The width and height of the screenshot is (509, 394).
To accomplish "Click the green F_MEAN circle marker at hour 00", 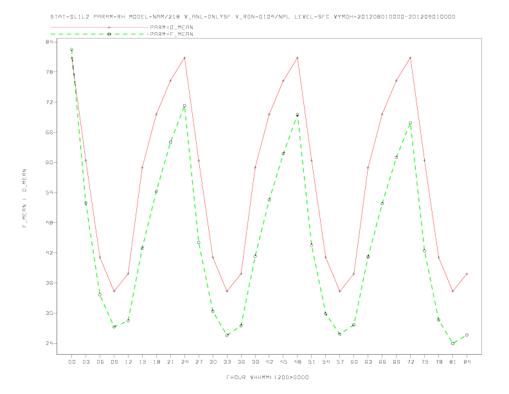I will click(72, 50).
